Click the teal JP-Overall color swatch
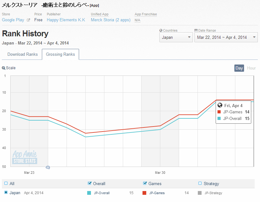 89,193
